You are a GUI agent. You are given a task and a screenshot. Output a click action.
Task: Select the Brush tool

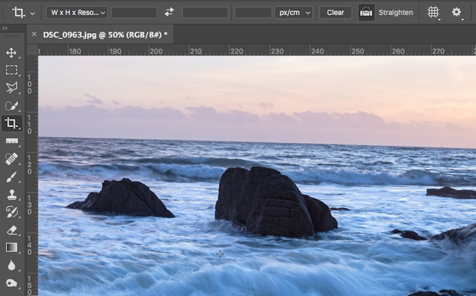click(12, 176)
